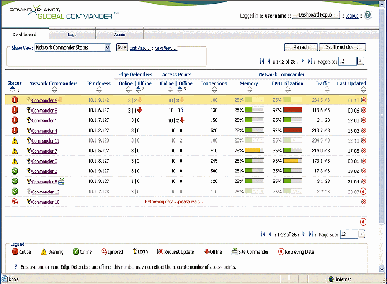Click the Set Thresholds button
This screenshot has width=387, height=284.
click(342, 47)
